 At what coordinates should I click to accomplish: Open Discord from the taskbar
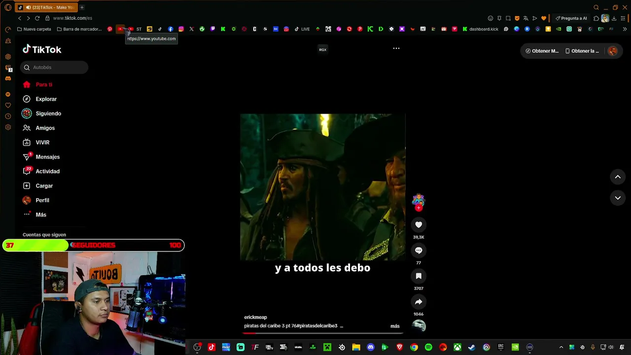coord(371,347)
